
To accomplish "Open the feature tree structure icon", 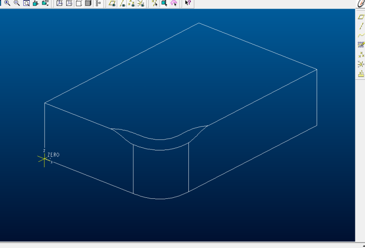I will tap(98, 3).
